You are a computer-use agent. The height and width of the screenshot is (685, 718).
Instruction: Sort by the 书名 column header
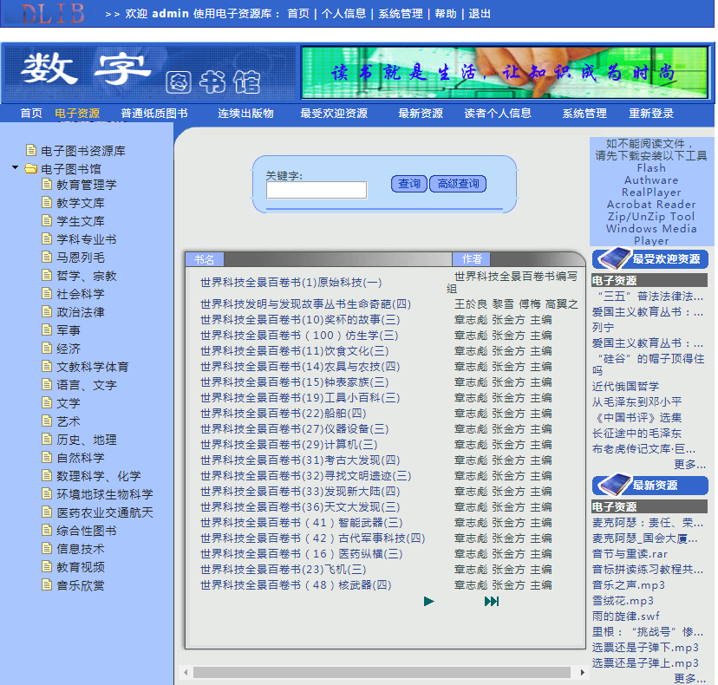tap(205, 259)
